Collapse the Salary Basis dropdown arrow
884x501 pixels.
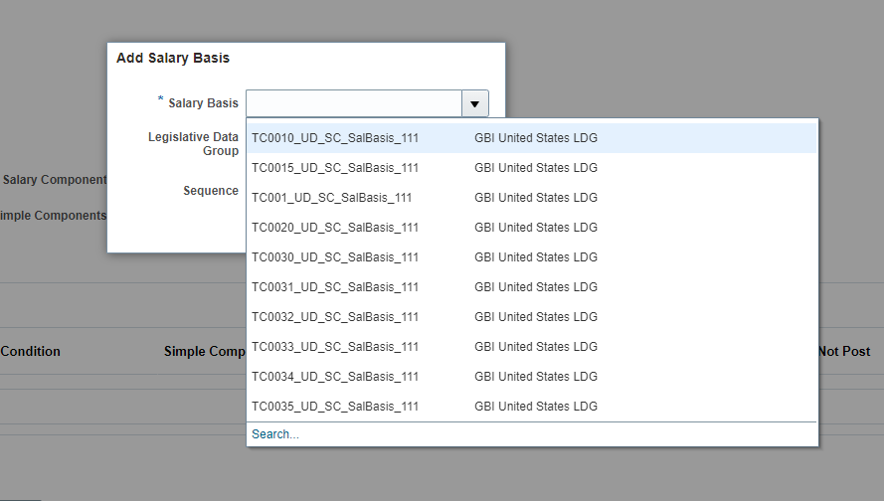pos(474,103)
